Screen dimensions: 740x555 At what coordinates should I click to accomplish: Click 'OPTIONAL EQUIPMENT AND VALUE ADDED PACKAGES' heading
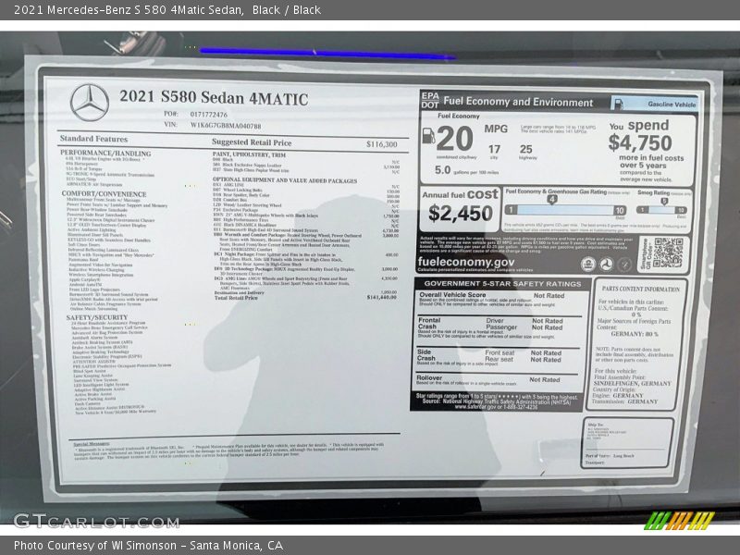[285, 180]
